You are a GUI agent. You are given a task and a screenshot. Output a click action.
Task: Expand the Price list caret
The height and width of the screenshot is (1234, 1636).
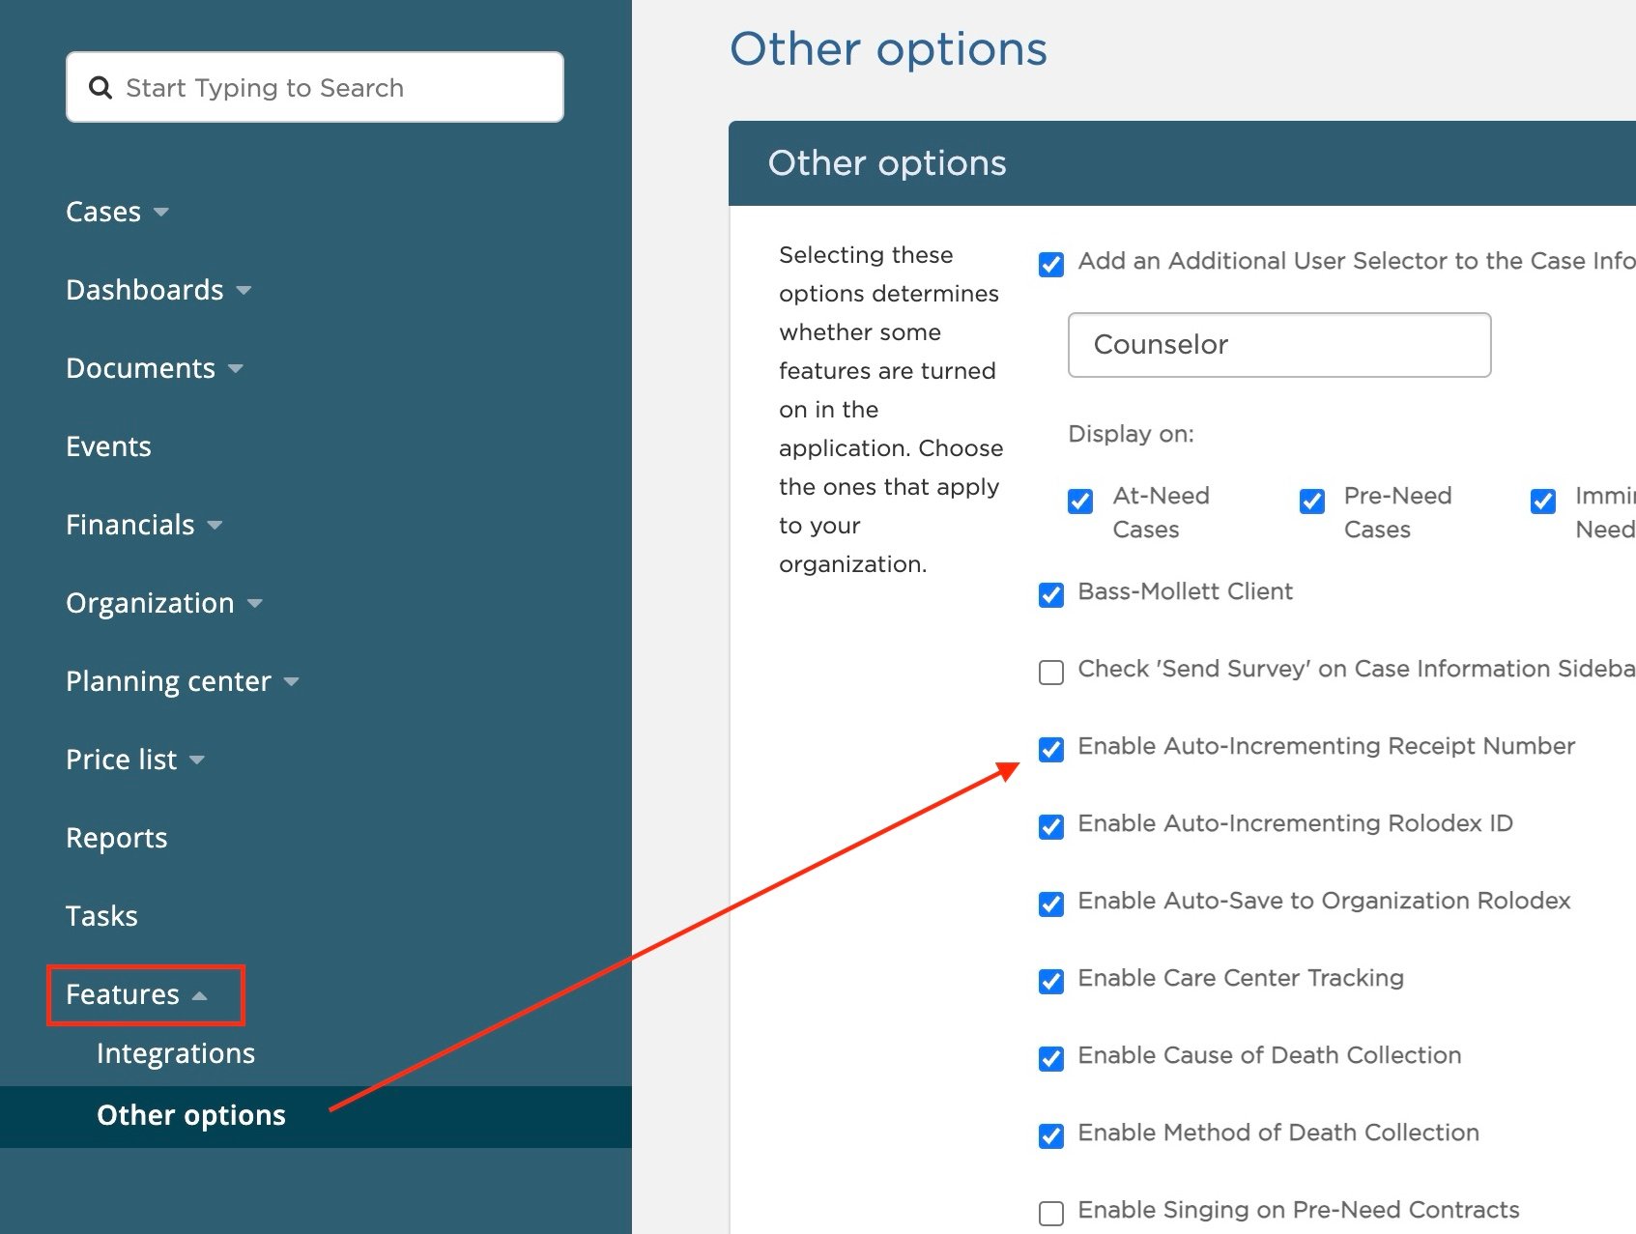197,760
